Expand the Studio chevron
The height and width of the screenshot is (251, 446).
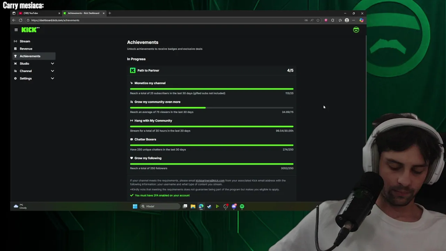[53, 63]
